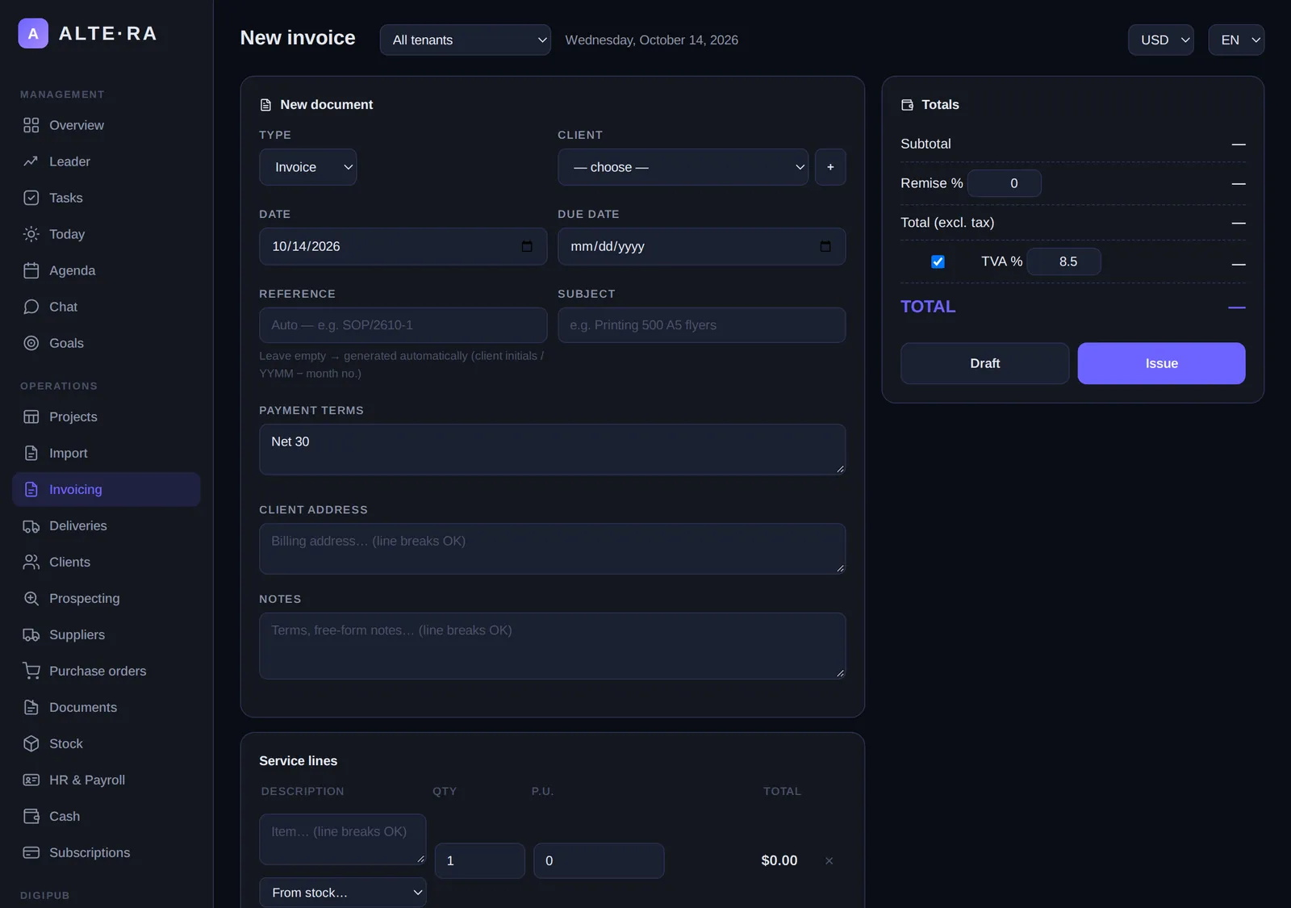Click the Goals target icon
The image size is (1291, 908).
coord(31,343)
